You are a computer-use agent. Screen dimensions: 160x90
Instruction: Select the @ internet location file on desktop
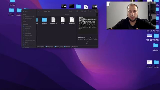[86, 7]
